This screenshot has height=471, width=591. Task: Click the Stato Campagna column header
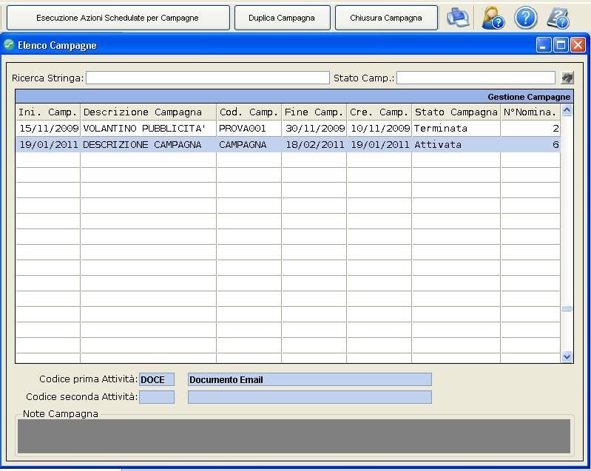point(456,112)
